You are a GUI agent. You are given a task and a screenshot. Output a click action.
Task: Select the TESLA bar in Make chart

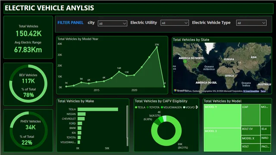click(98, 109)
